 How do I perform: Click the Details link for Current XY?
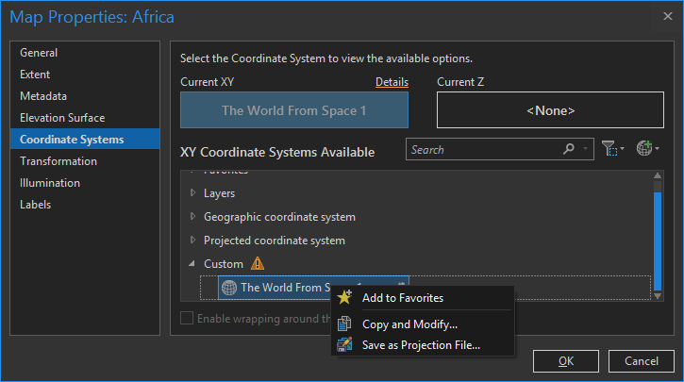point(392,82)
